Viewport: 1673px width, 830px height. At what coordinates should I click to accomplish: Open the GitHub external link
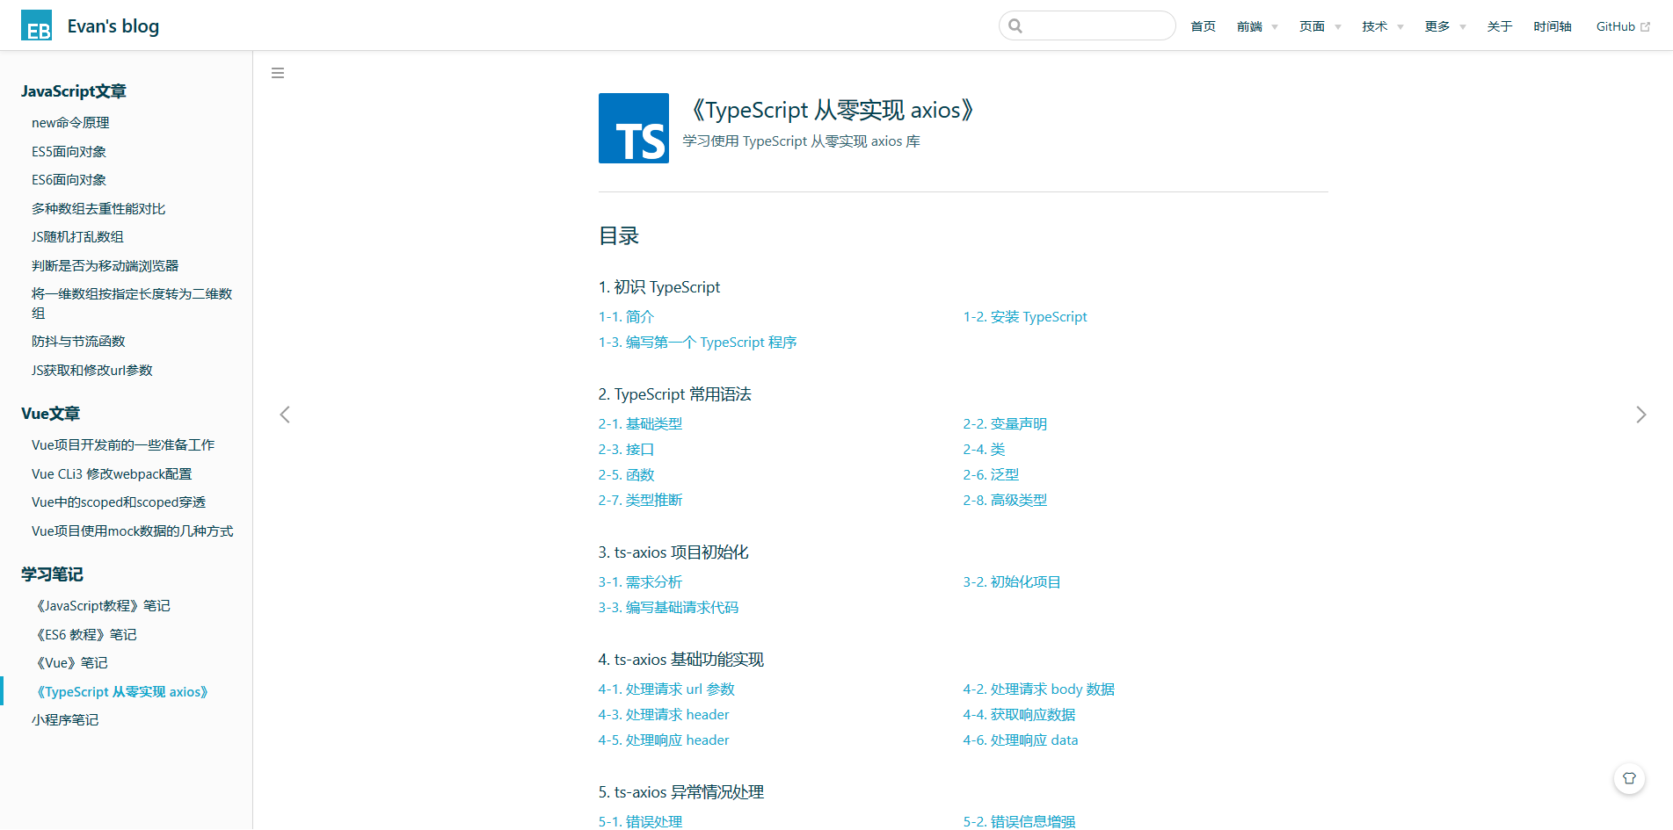1623,26
